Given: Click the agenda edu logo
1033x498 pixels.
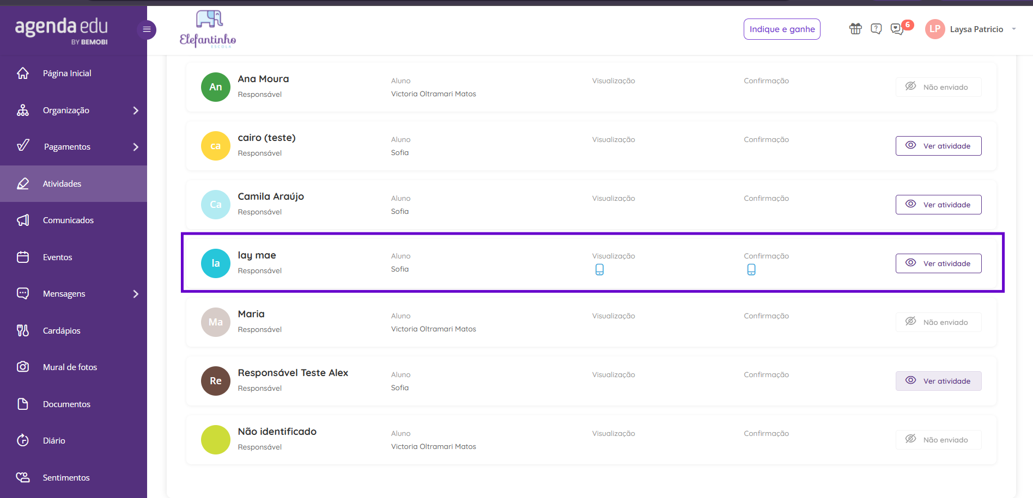Looking at the screenshot, I should 62,30.
